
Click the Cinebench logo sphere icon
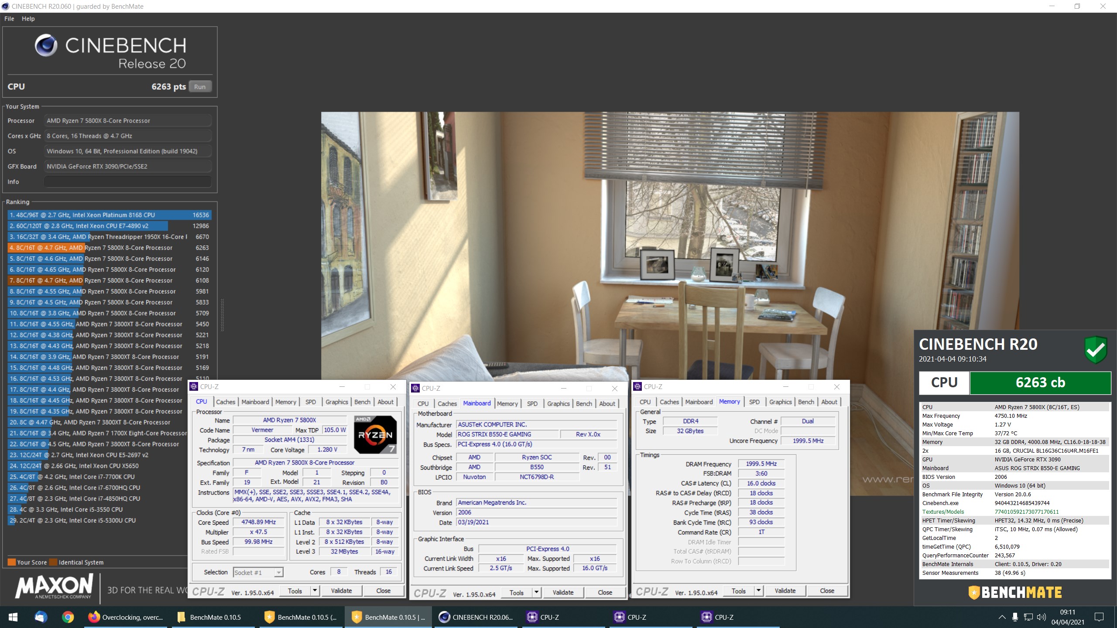pyautogui.click(x=46, y=45)
